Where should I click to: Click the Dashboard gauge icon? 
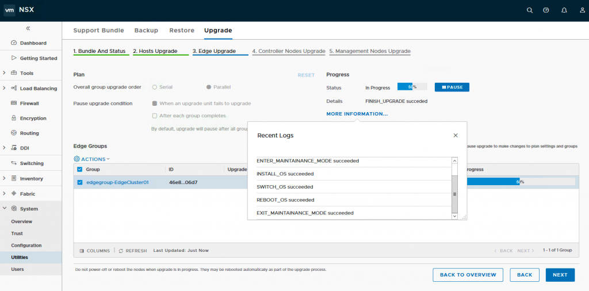point(14,43)
